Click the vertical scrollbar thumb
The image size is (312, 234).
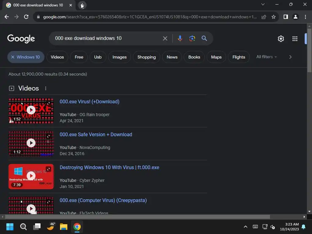click(309, 51)
